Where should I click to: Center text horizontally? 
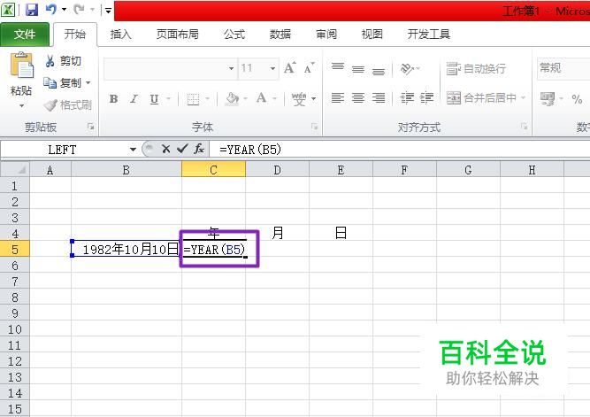(358, 98)
